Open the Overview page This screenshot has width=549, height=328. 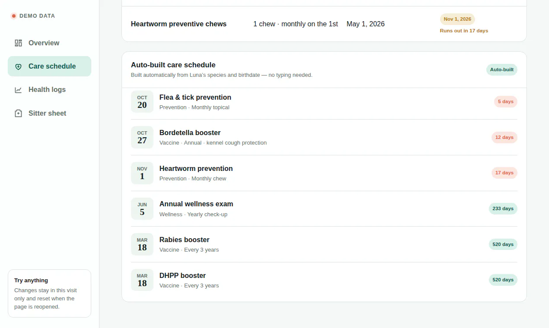49,43
